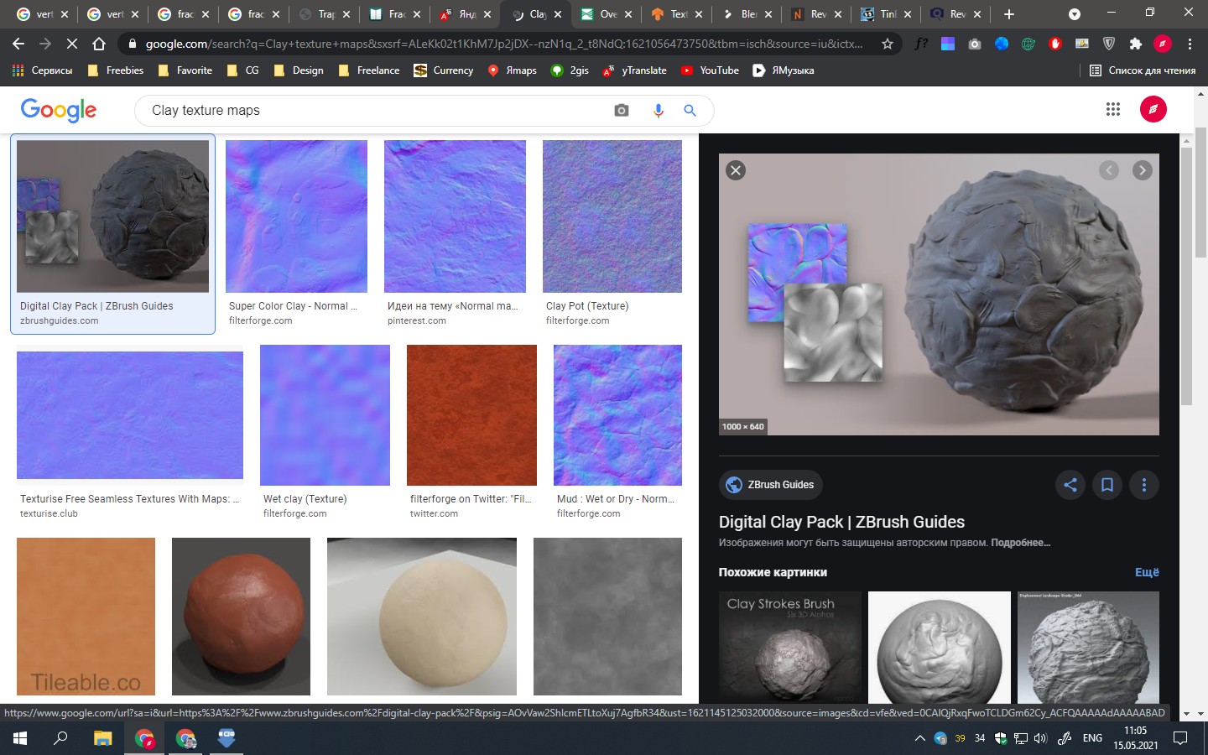Open the Windows Start menu
The image size is (1208, 755).
click(20, 738)
